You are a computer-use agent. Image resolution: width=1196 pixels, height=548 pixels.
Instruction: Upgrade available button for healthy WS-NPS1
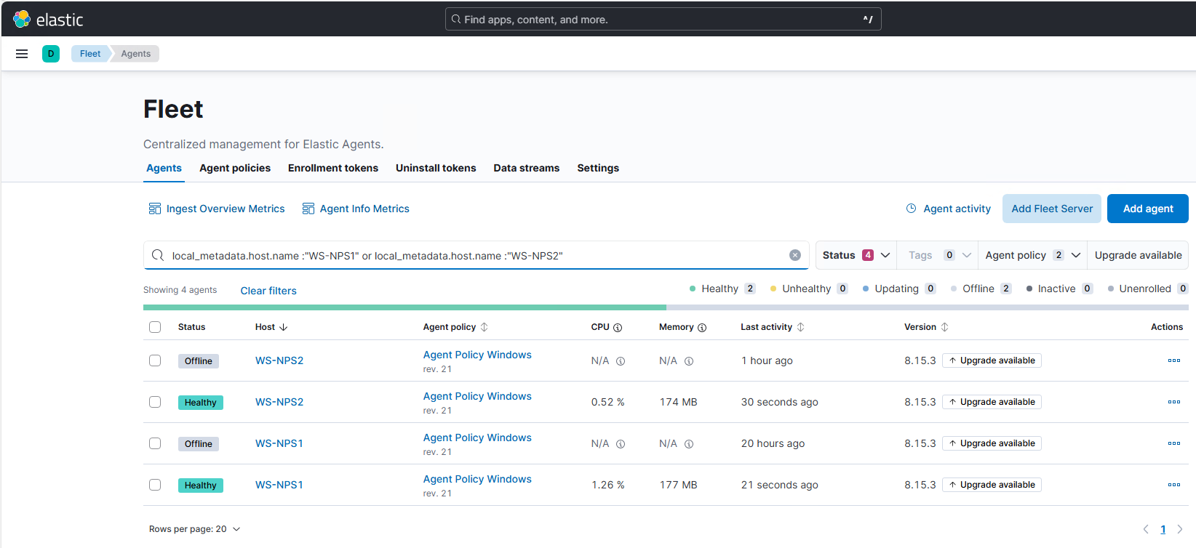point(992,485)
